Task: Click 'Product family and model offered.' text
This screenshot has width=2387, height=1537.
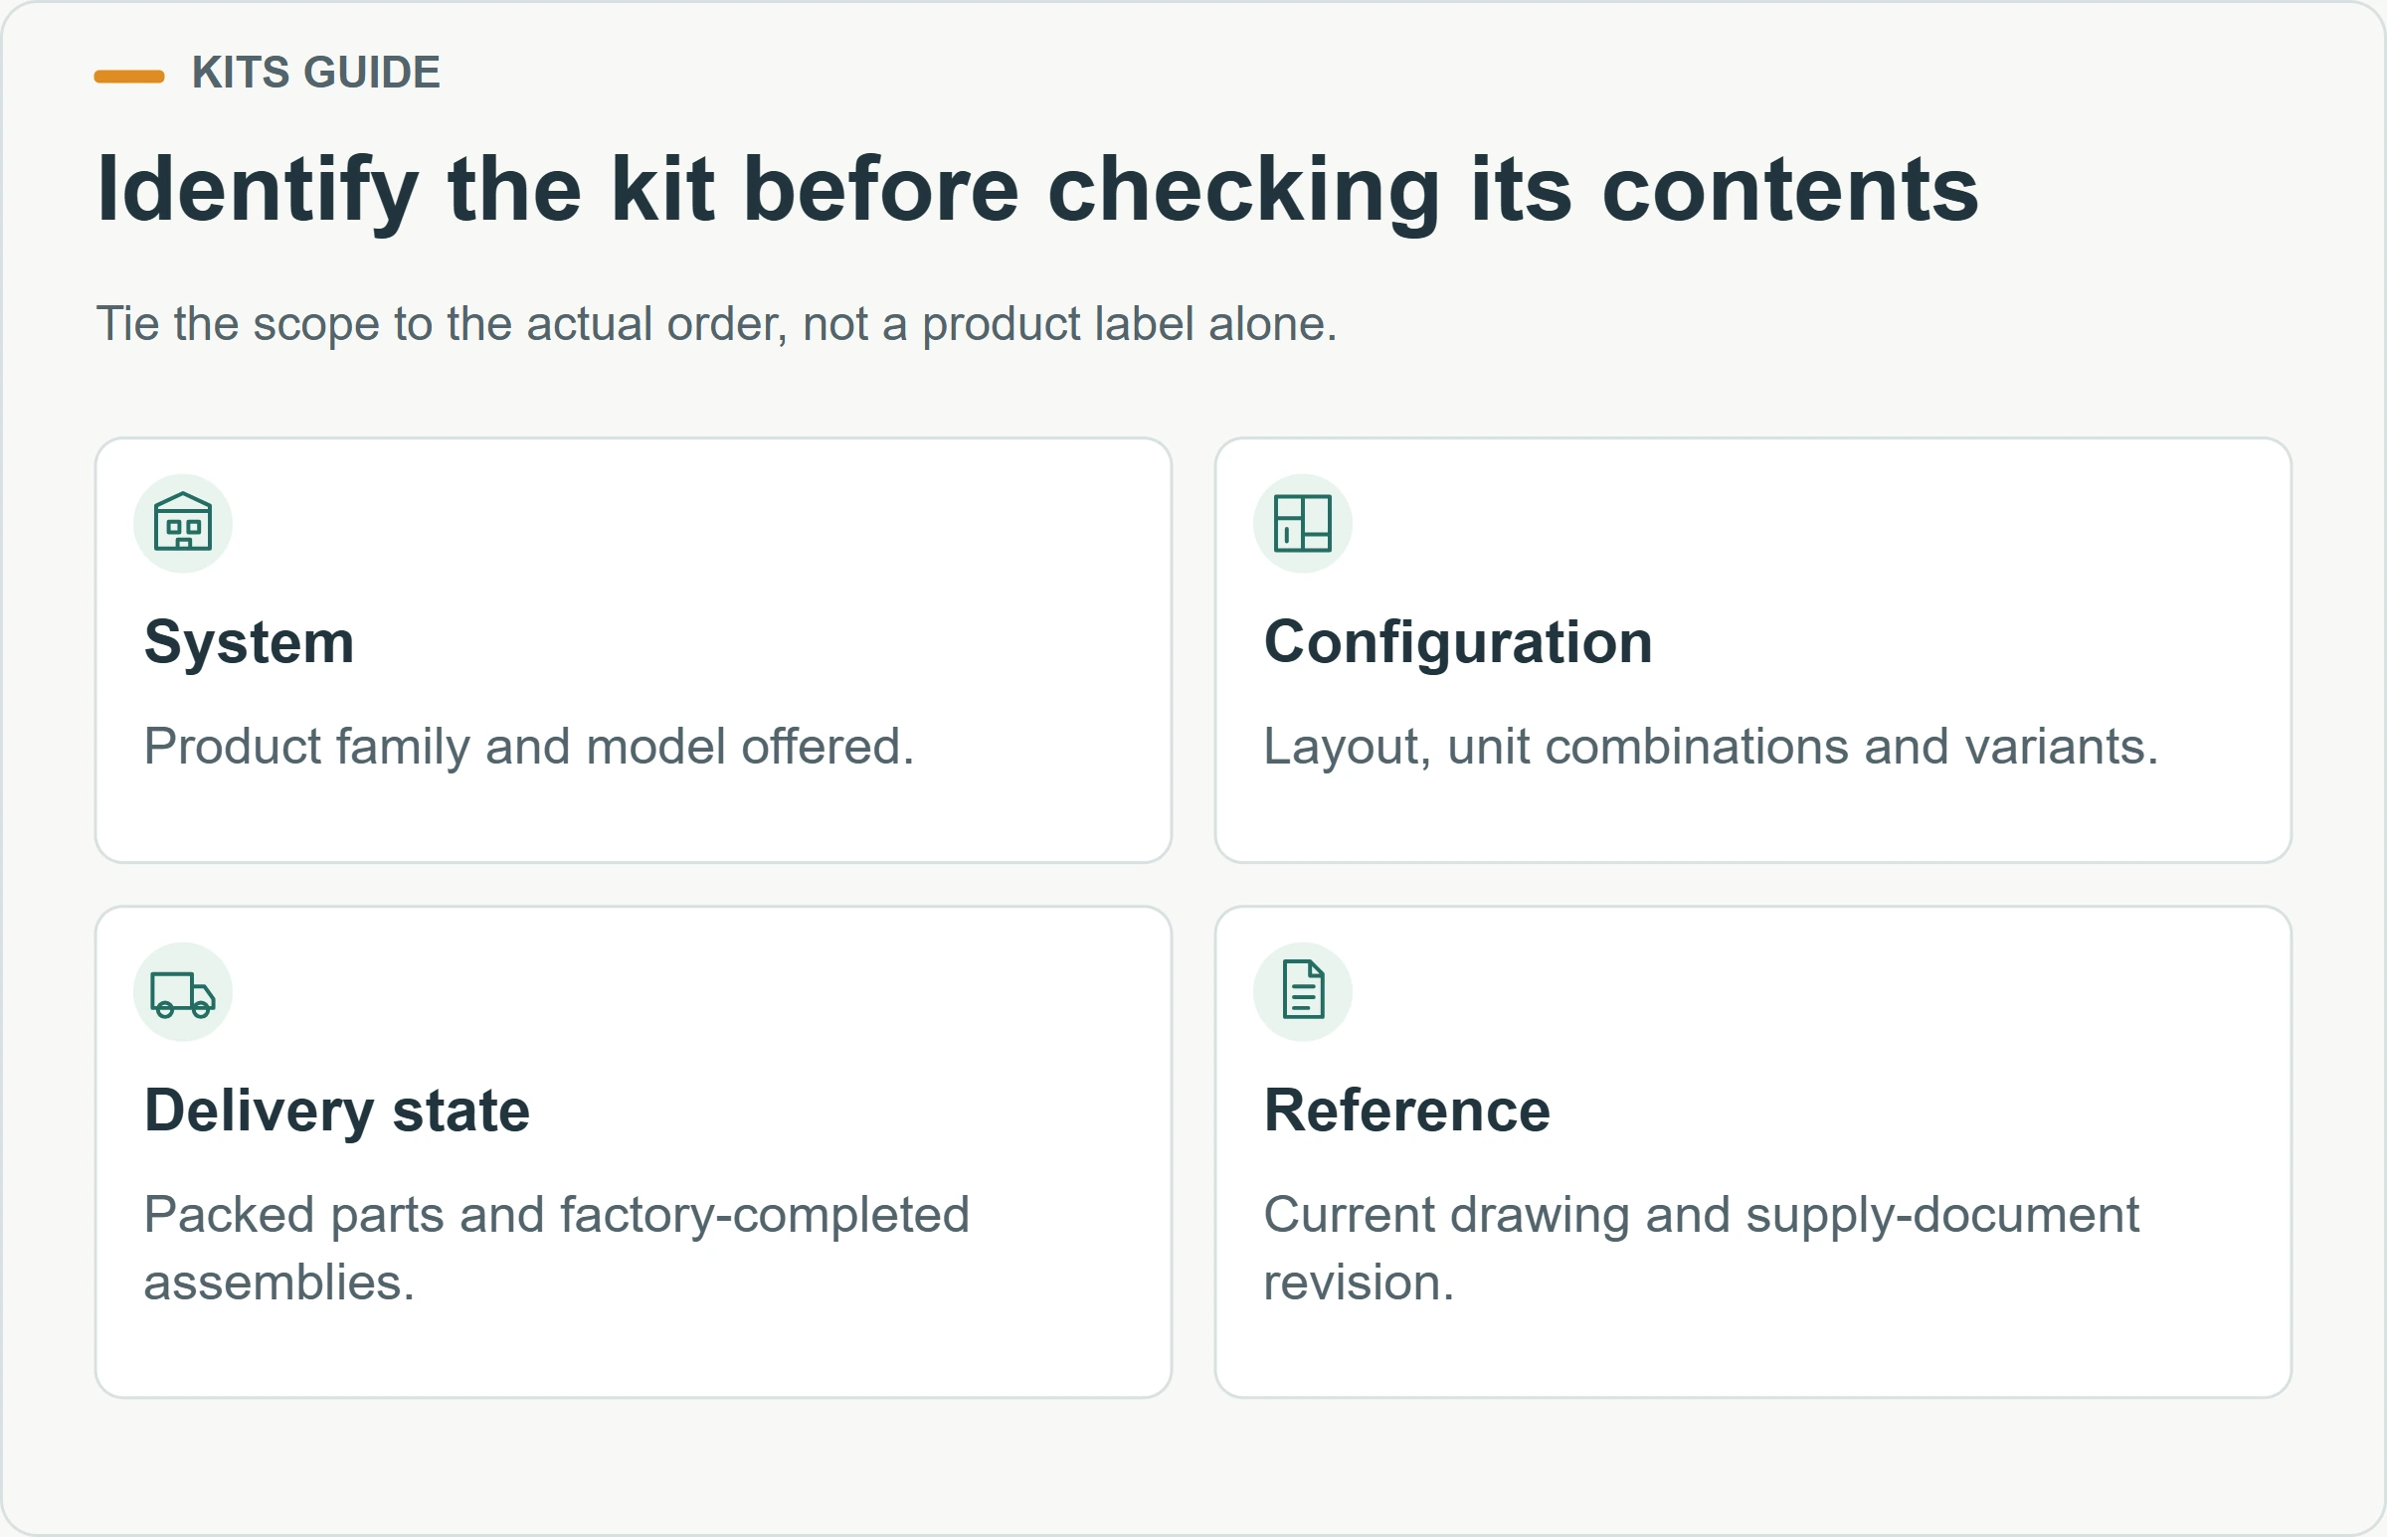Action: pyautogui.click(x=529, y=747)
